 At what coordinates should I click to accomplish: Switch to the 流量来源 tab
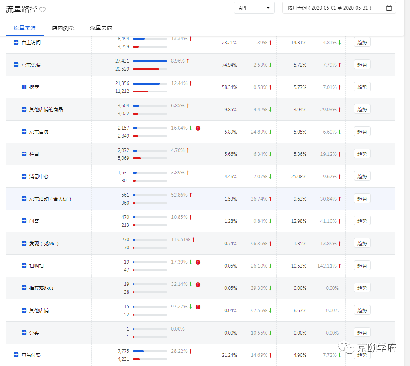click(x=25, y=28)
